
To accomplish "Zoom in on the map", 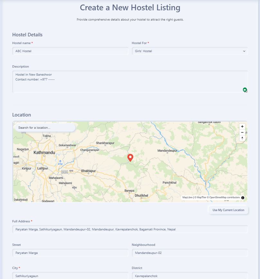I will (x=242, y=126).
